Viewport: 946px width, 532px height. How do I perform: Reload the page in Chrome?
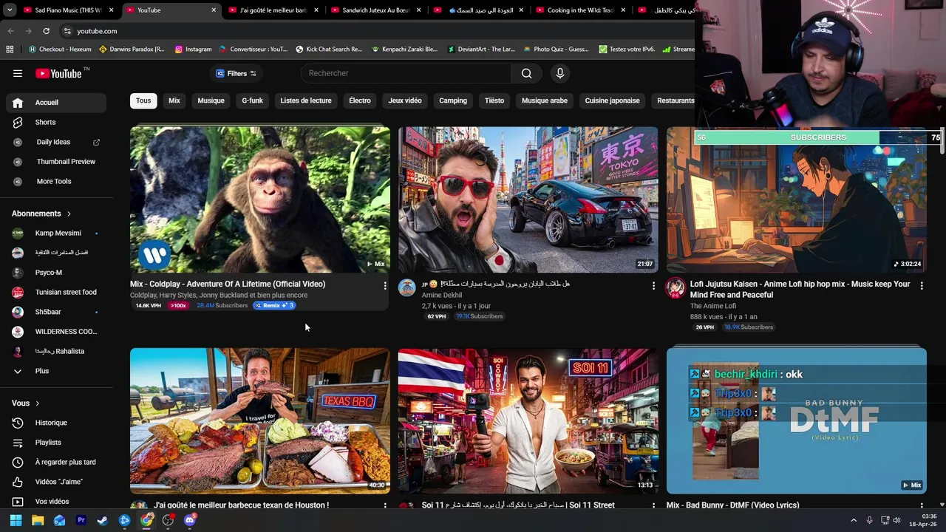46,31
